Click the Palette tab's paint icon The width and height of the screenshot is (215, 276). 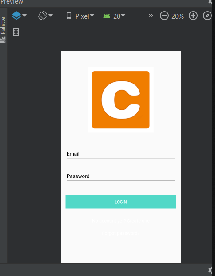point(3,40)
